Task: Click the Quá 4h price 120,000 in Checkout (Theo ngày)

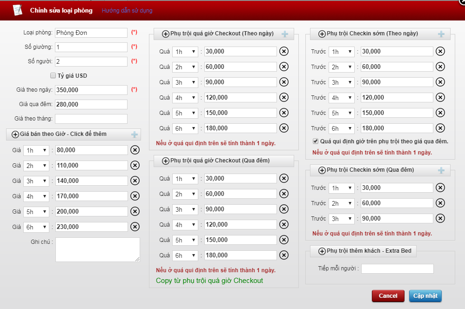Action: (241, 98)
